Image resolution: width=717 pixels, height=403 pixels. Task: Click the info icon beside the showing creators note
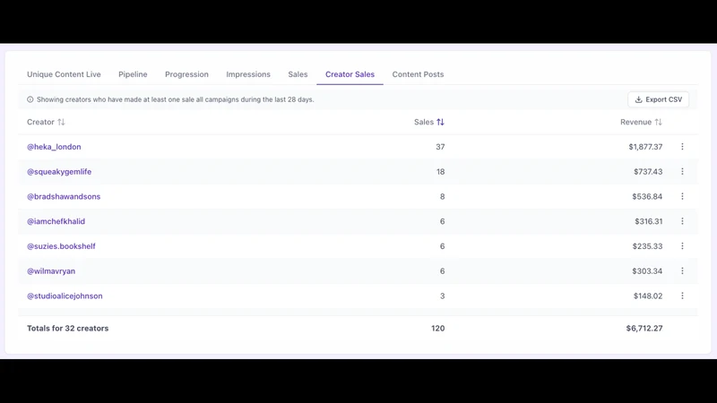(30, 99)
